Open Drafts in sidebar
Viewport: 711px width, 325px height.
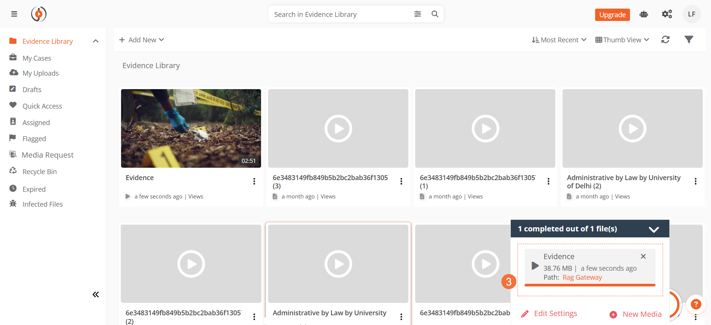[x=32, y=89]
